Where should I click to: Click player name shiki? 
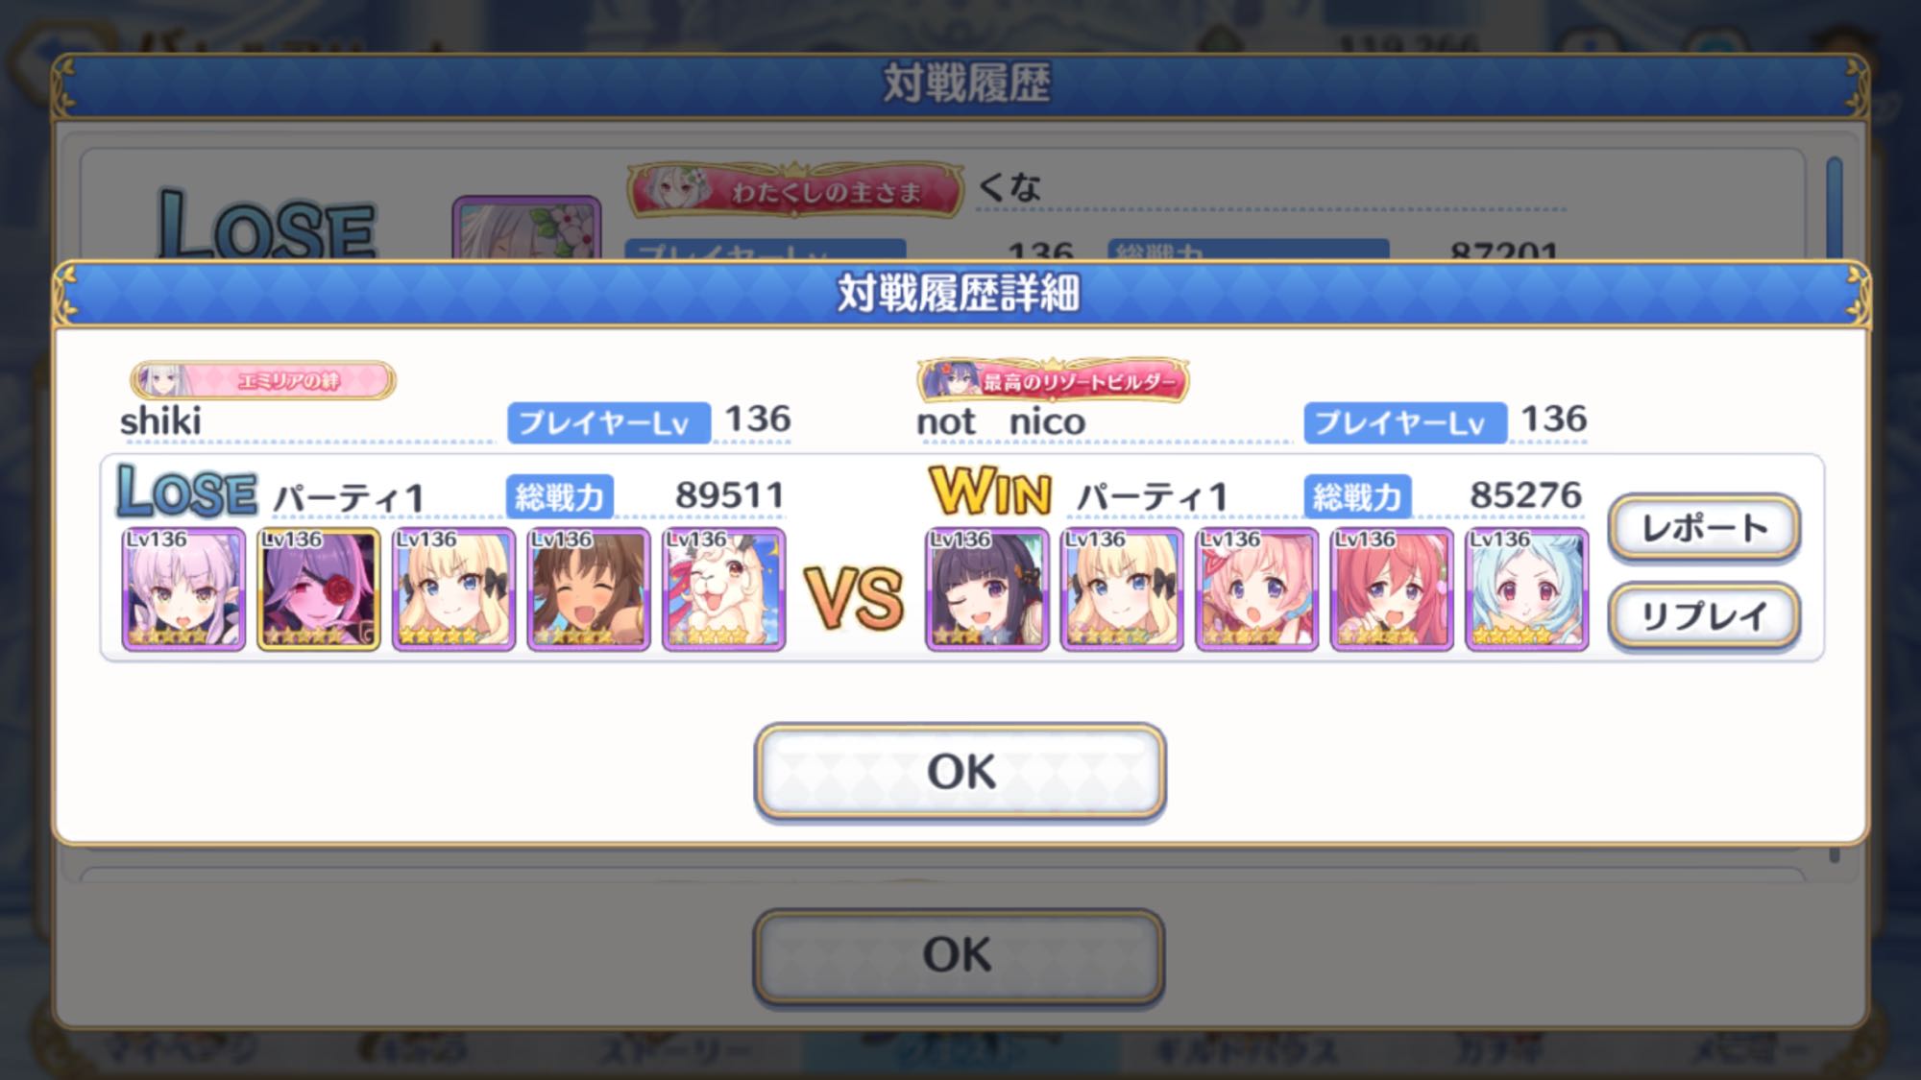[160, 420]
